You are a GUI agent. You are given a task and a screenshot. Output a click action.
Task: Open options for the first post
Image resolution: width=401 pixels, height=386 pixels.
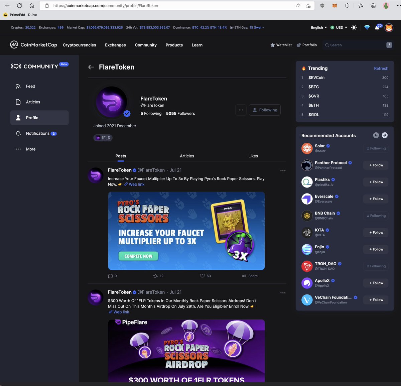click(x=283, y=171)
